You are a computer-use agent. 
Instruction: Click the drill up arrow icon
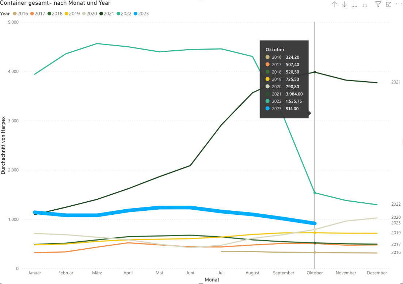pyautogui.click(x=334, y=4)
